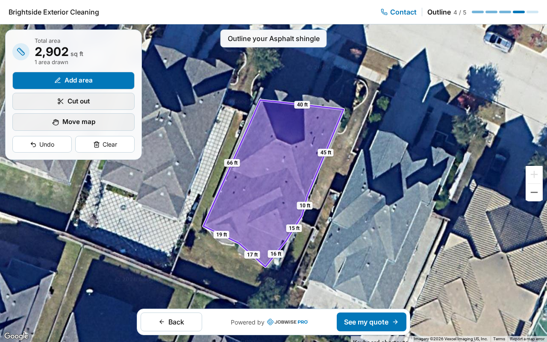Activate the Move map tool
The width and height of the screenshot is (547, 342).
pyautogui.click(x=74, y=122)
